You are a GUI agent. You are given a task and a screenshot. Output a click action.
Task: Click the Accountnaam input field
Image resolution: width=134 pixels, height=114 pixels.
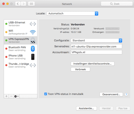pos(96,52)
